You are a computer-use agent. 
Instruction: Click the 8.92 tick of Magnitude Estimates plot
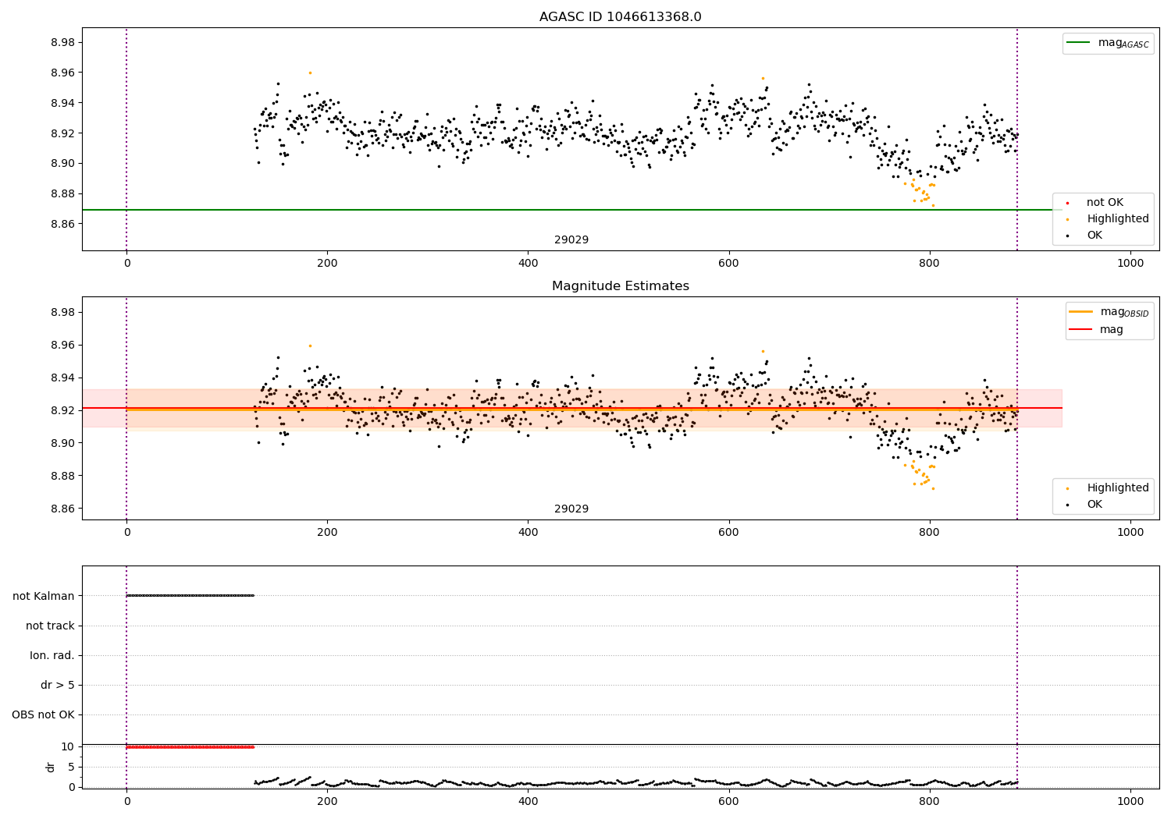(x=61, y=410)
